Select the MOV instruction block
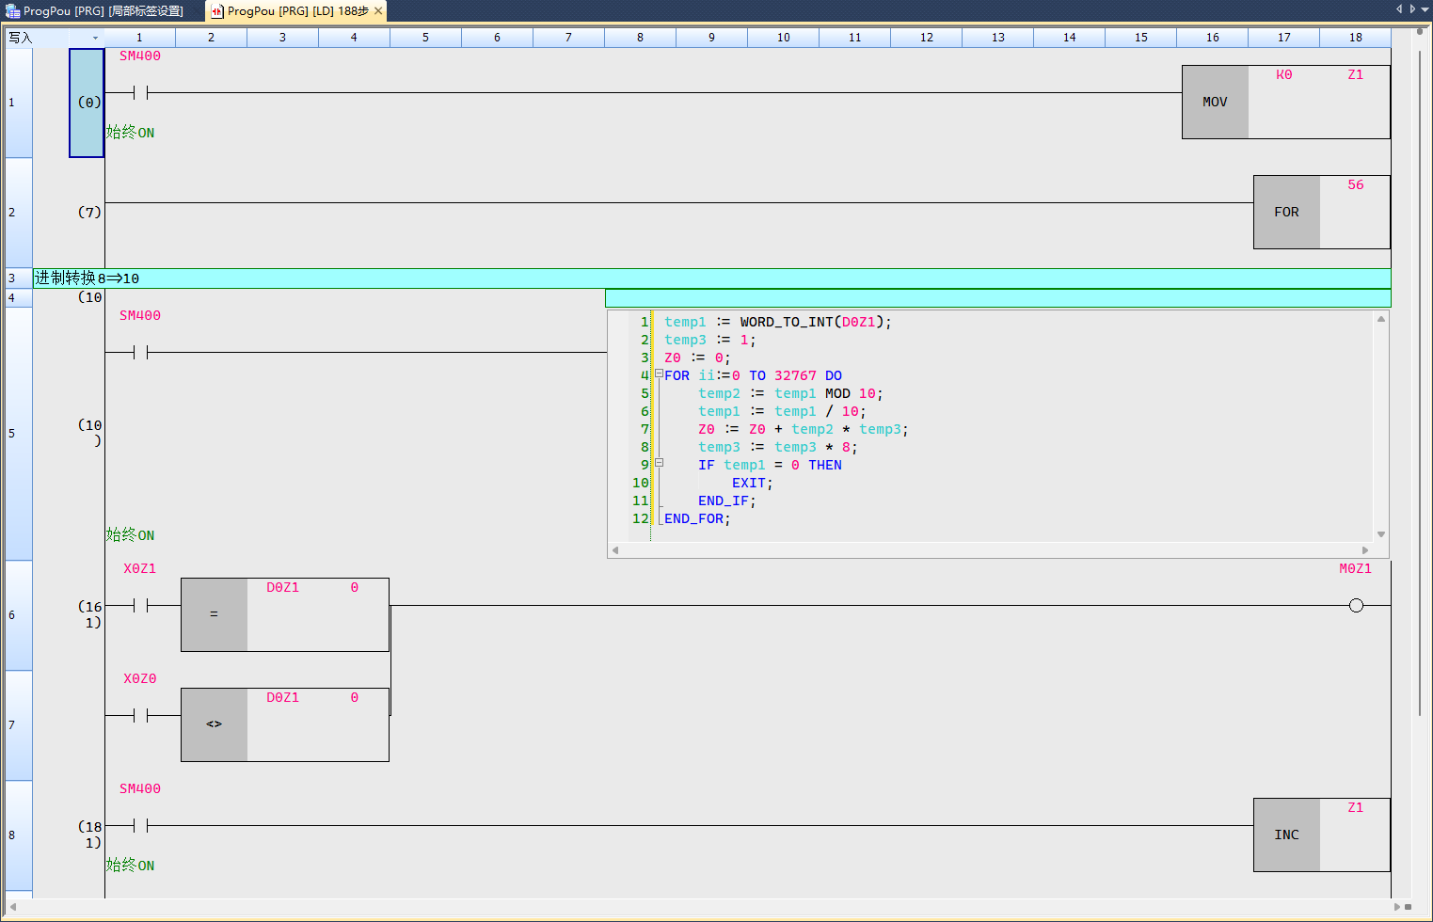 (x=1215, y=102)
